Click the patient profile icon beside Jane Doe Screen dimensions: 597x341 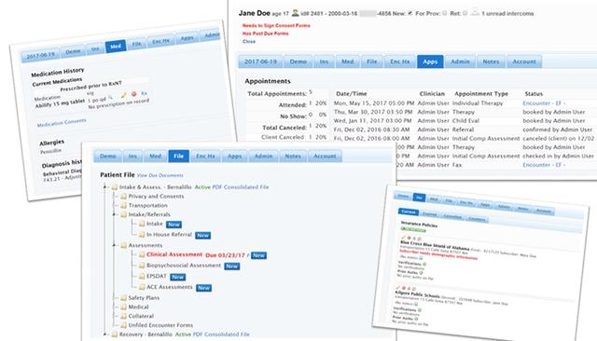[x=295, y=13]
